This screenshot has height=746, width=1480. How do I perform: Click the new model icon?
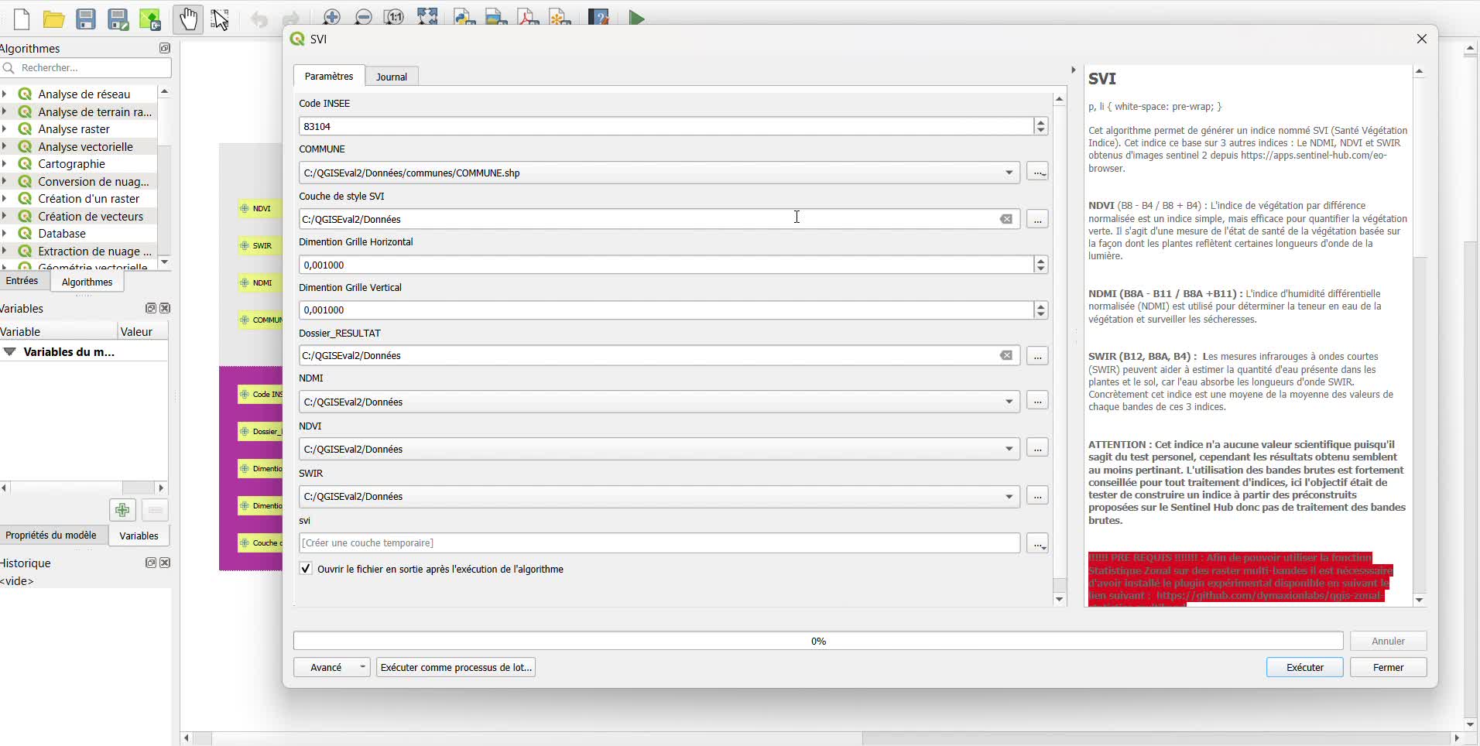pos(22,19)
